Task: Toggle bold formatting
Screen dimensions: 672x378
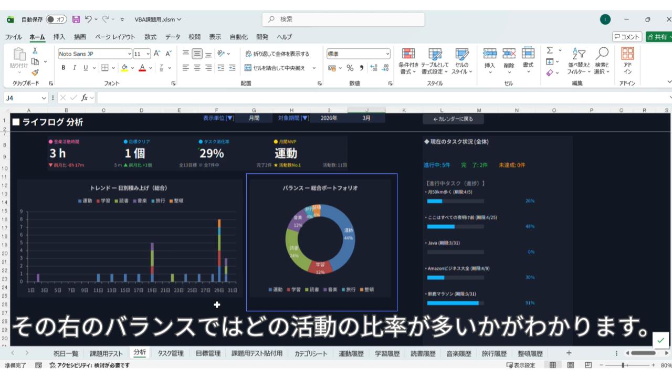Action: (x=64, y=68)
